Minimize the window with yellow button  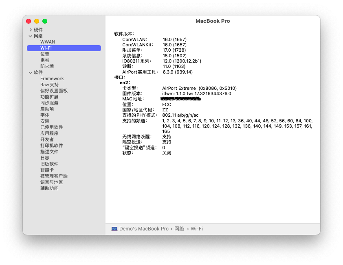pyautogui.click(x=37, y=21)
